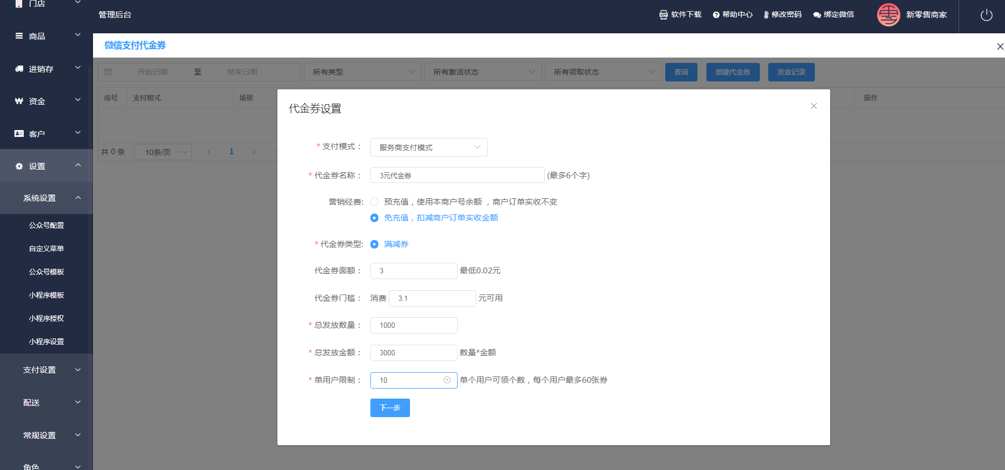This screenshot has height=470, width=1005.
Task: Open 小程序设置 menu item
Action: coord(46,342)
